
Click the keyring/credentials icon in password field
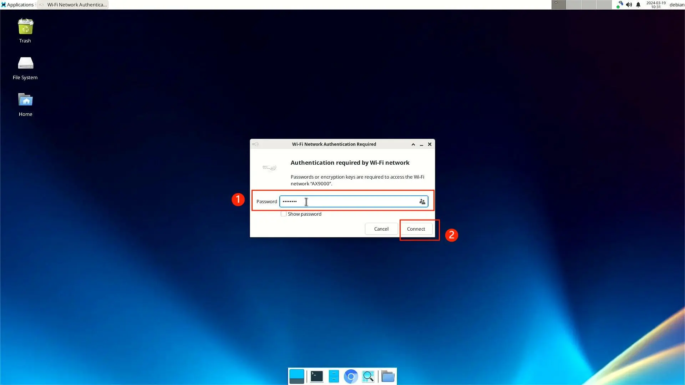pyautogui.click(x=422, y=201)
